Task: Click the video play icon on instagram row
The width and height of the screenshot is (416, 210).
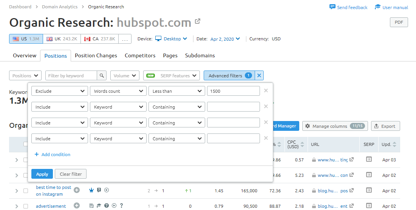Action: tap(107, 190)
